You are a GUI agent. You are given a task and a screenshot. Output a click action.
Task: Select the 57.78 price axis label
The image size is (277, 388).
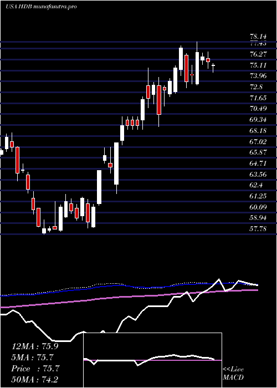[x=259, y=228]
